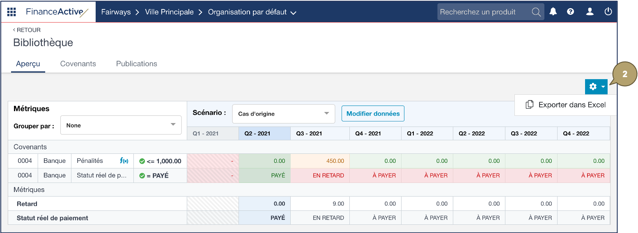This screenshot has width=638, height=233.
Task: Expand the Organisation par défaut dropdown
Action: pyautogui.click(x=252, y=12)
